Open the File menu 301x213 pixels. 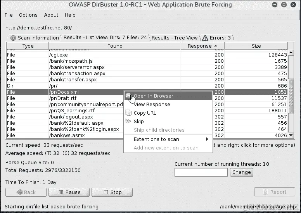[9, 15]
